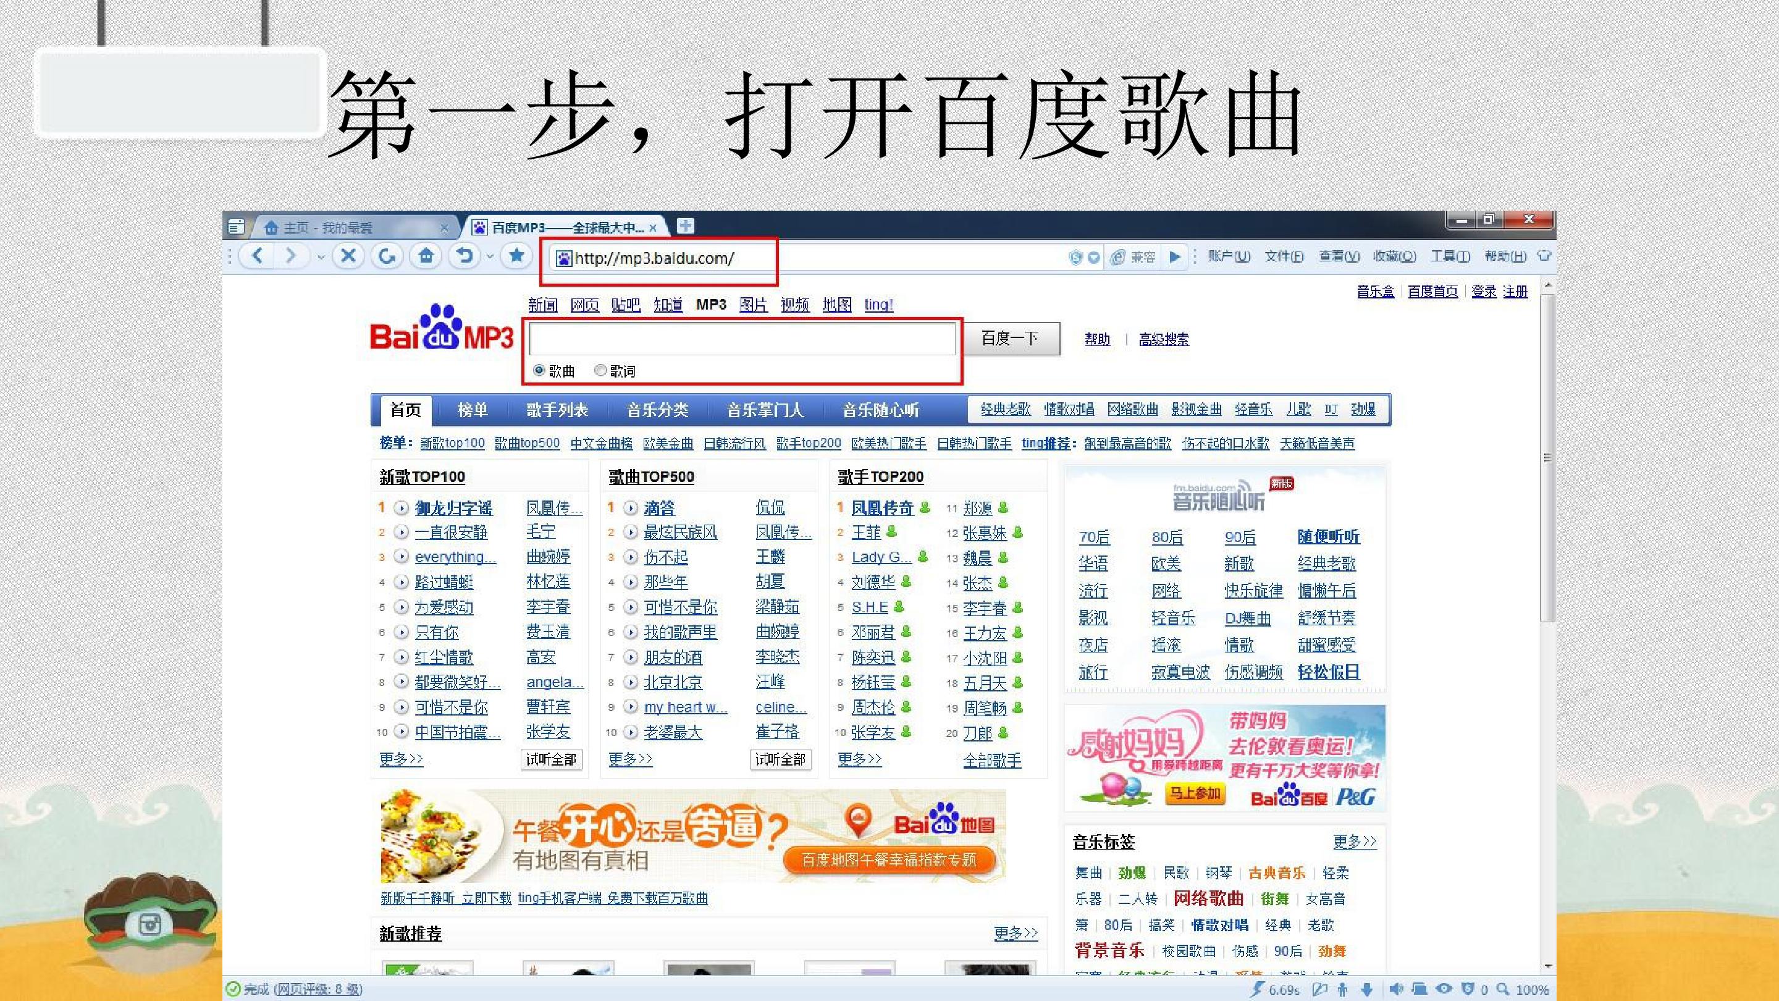This screenshot has width=1779, height=1001.
Task: Click the undo closed tab icon
Action: tap(464, 256)
